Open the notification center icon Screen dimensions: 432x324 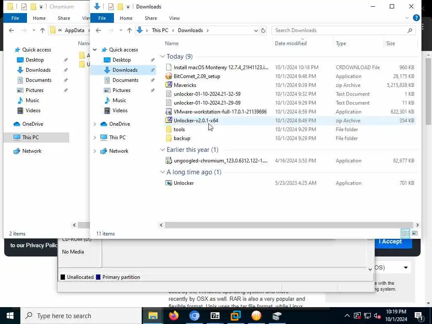click(x=419, y=316)
